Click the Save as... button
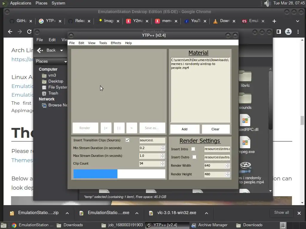 152,128
